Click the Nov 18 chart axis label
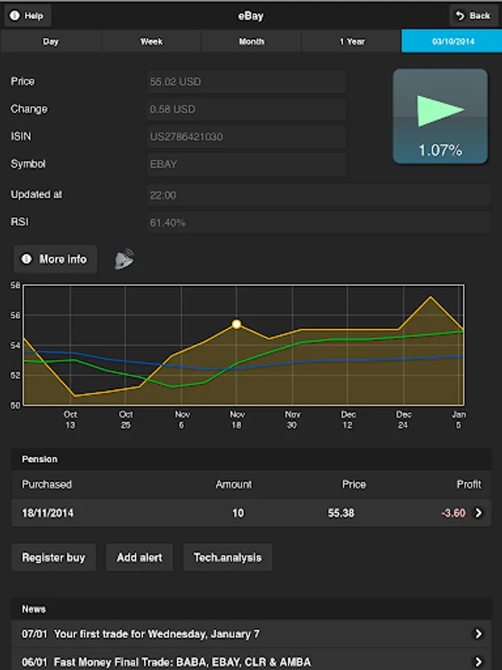The height and width of the screenshot is (670, 502). point(237,420)
